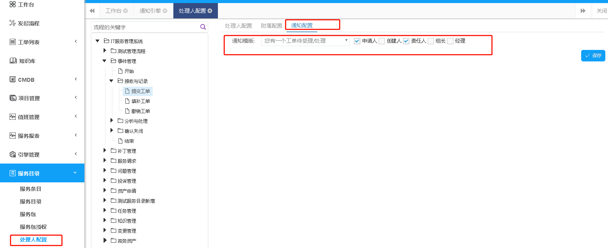Image resolution: width=608 pixels, height=248 pixels.
Task: Collapse the 事件管理 tree folder
Action: pyautogui.click(x=104, y=61)
